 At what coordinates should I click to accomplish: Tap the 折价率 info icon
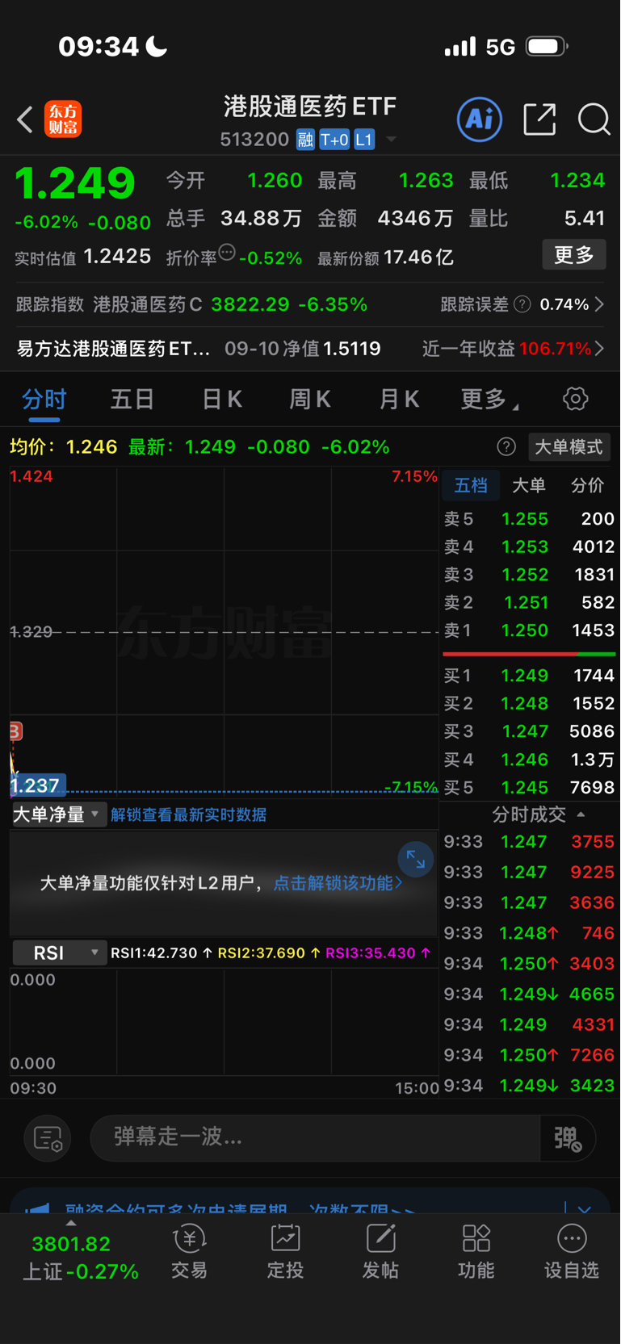(x=227, y=253)
